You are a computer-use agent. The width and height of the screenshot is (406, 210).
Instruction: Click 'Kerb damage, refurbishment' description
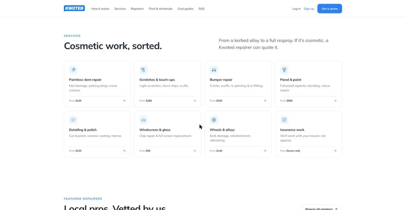[230, 138]
